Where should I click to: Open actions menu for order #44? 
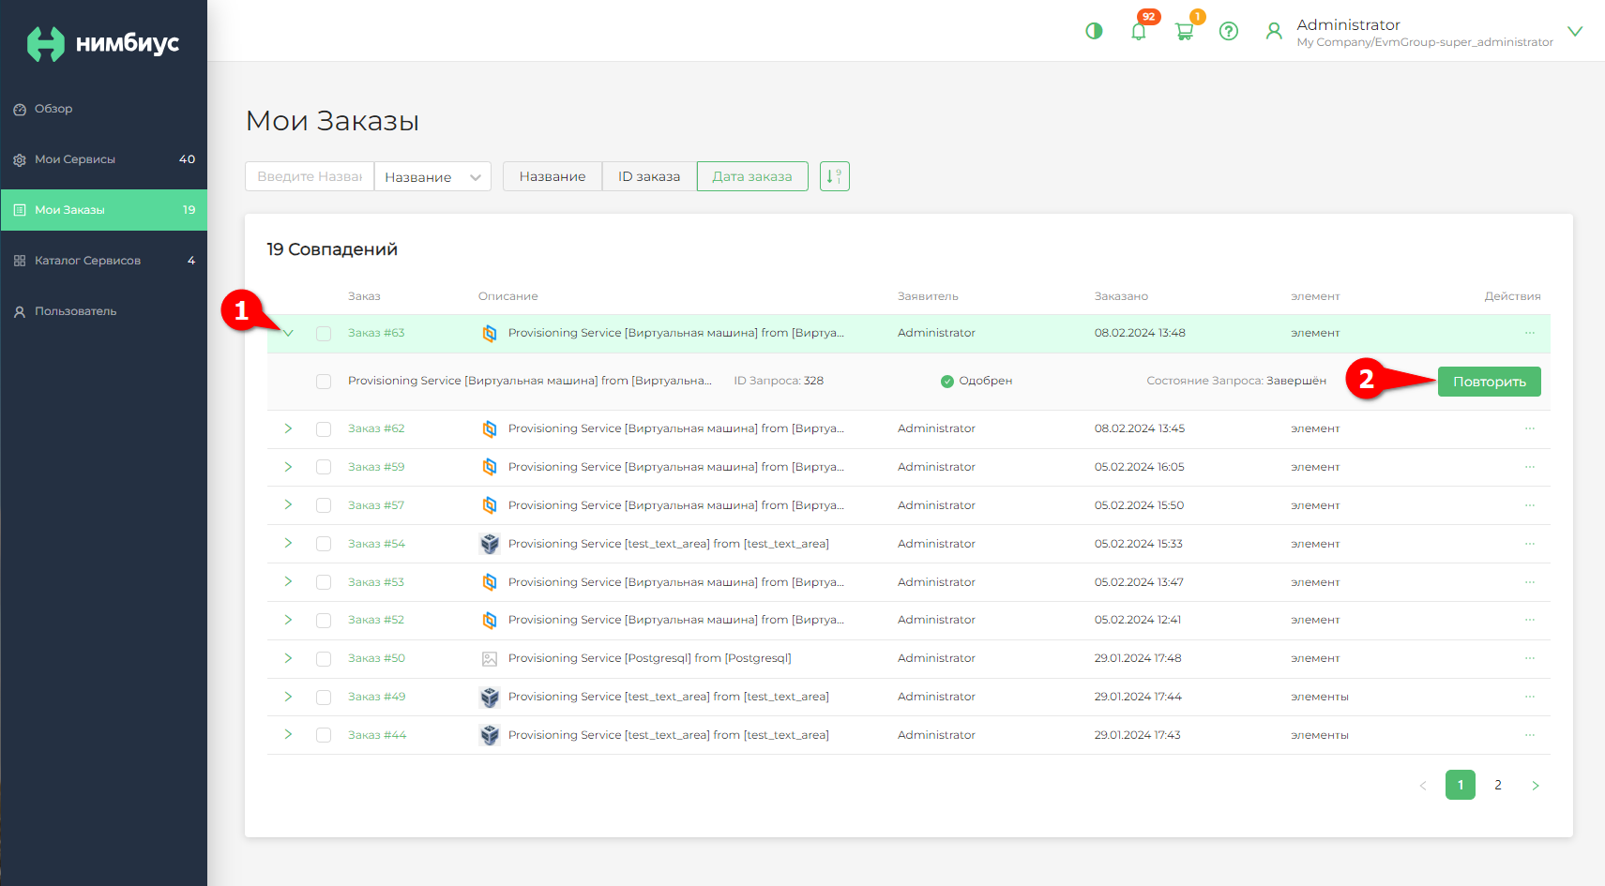[1530, 735]
